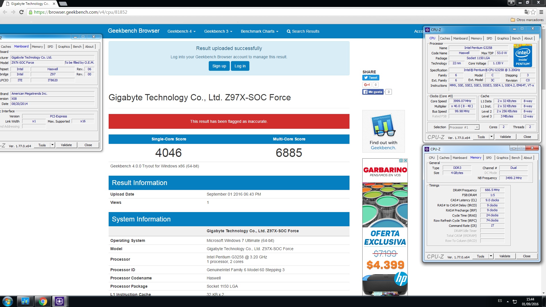The width and height of the screenshot is (546, 307).
Task: Bookmark this page with the star icon
Action: [x=533, y=12]
